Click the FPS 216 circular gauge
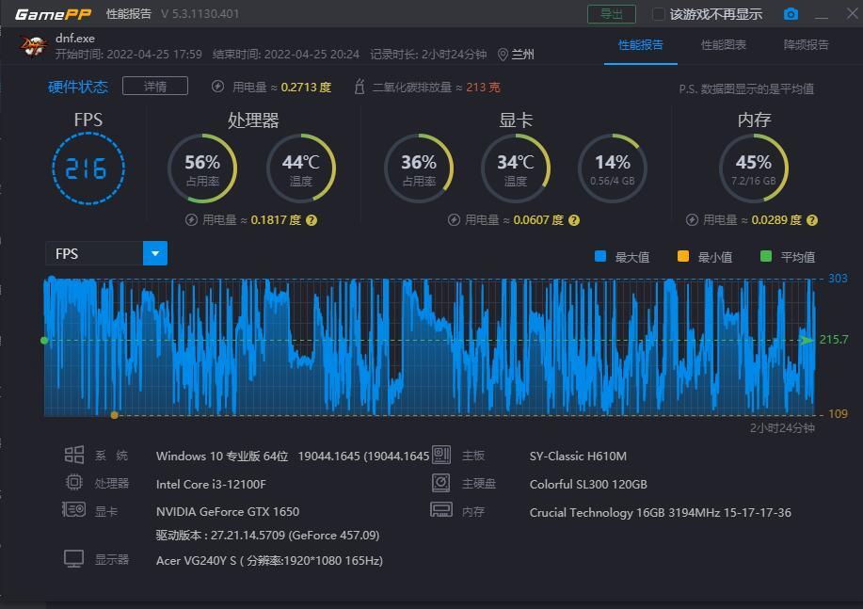Viewport: 863px width, 609px height. 88,169
